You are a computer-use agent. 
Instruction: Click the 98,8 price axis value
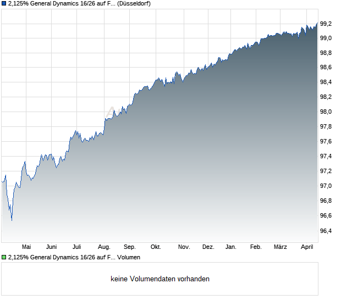pyautogui.click(x=326, y=53)
